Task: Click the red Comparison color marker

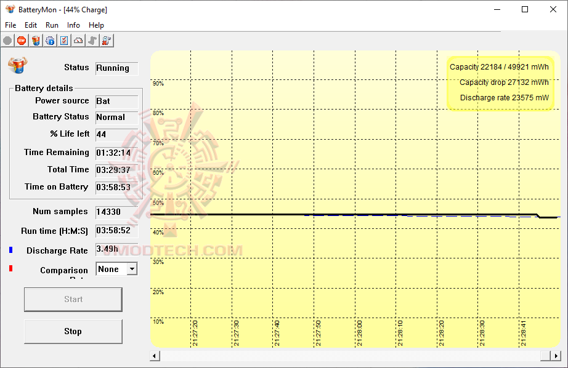Action: point(11,268)
